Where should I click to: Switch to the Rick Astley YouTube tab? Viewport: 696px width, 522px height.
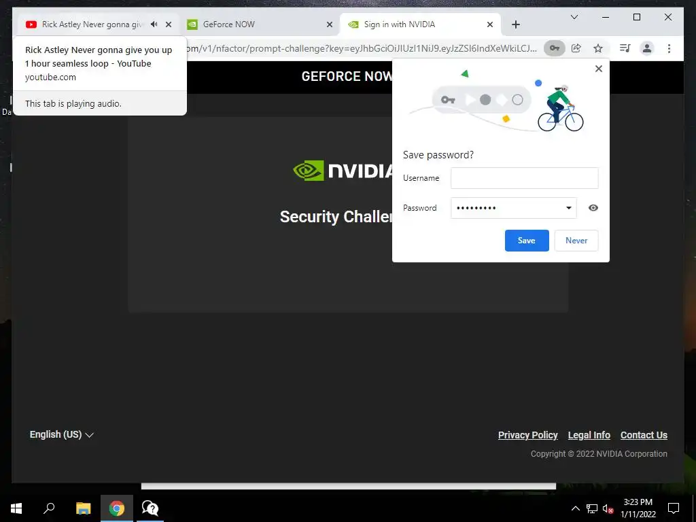click(x=92, y=24)
